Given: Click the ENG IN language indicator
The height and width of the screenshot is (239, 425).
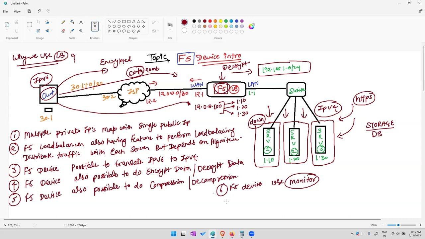Looking at the screenshot, I should pyautogui.click(x=384, y=234).
